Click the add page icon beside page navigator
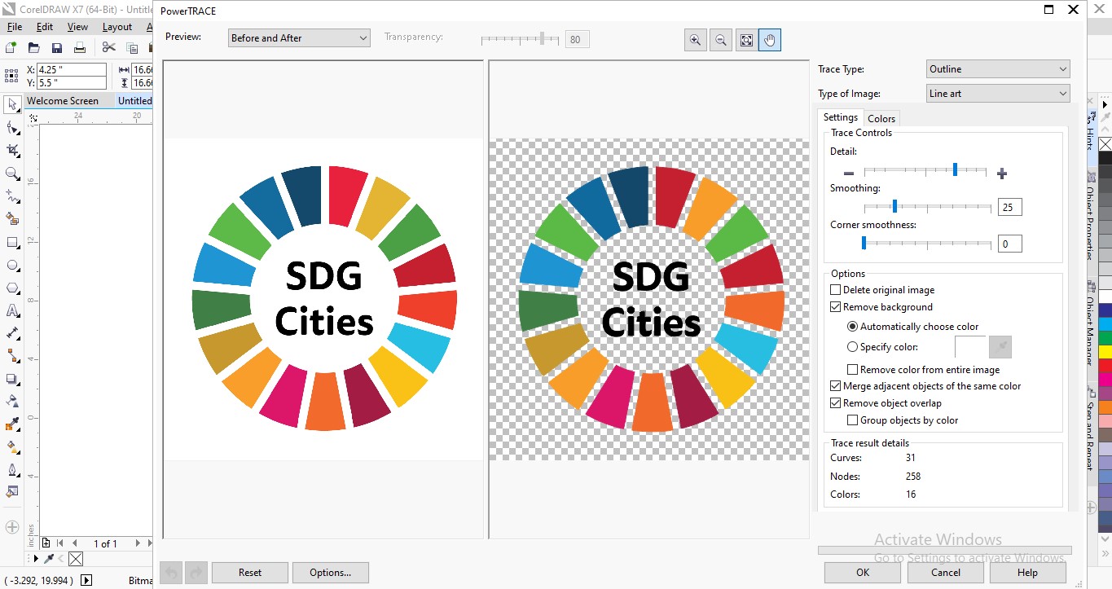 point(46,543)
